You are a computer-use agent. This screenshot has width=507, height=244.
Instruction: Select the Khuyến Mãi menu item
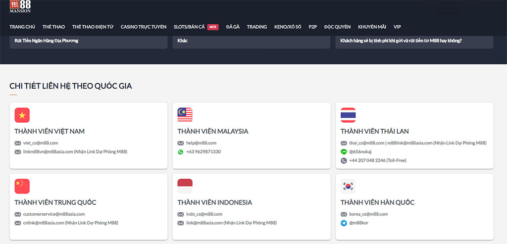click(372, 27)
